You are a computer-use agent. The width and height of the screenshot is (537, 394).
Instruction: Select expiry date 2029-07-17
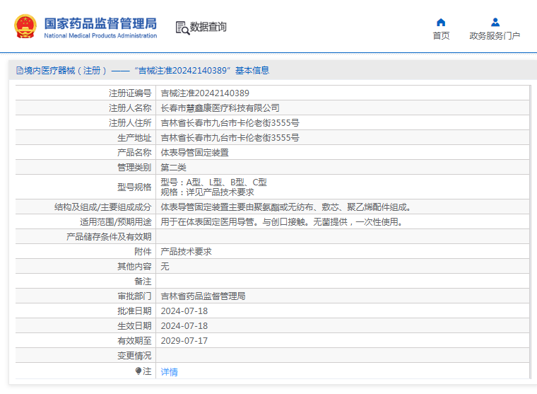184,341
